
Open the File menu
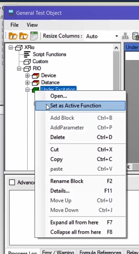[x=14, y=25]
